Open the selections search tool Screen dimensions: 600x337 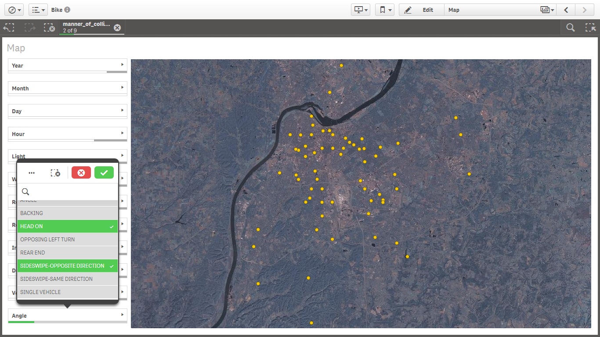point(570,27)
